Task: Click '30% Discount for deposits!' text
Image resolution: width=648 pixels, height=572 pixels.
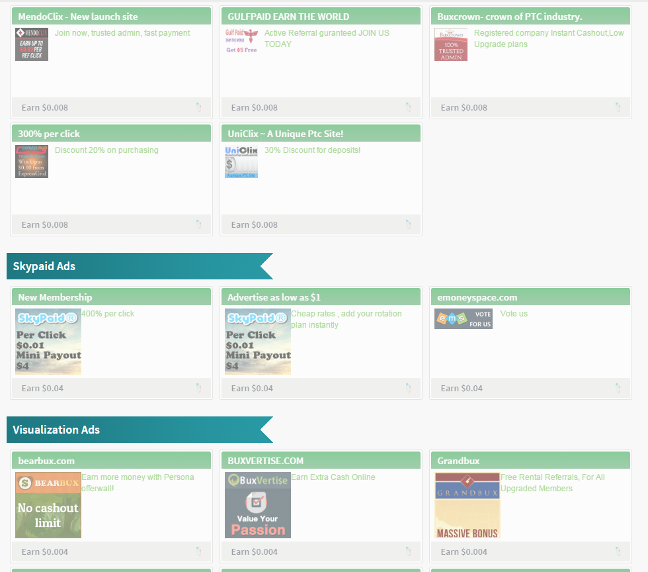Action: pos(312,150)
